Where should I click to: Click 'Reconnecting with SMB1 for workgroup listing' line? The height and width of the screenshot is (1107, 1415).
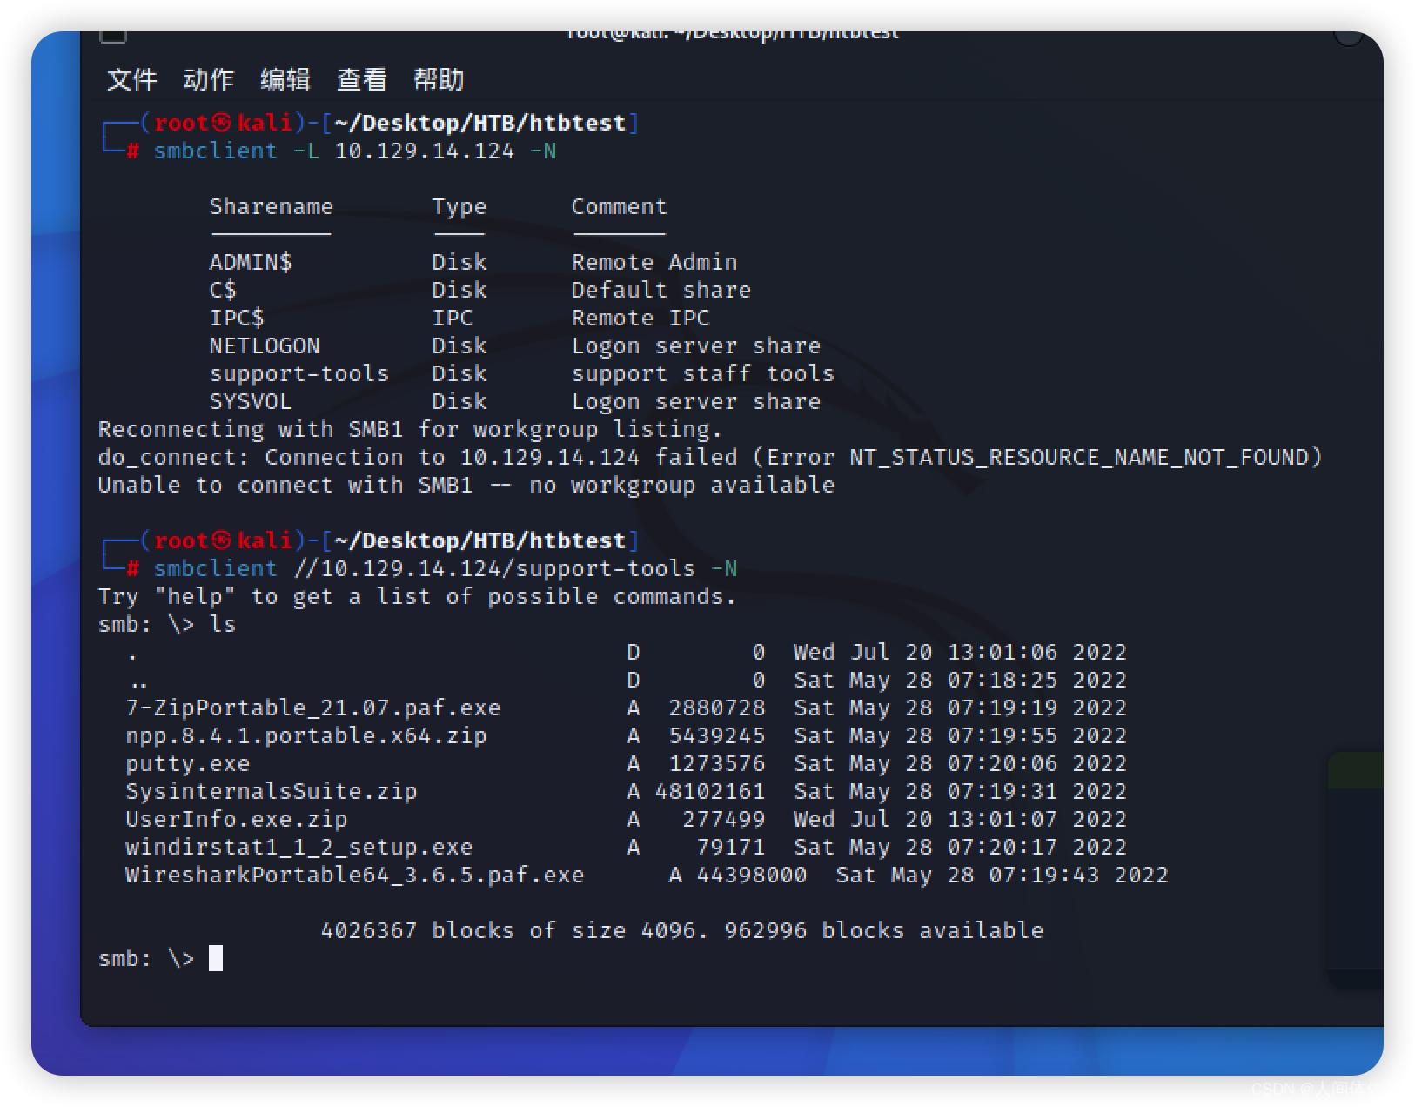coord(410,429)
